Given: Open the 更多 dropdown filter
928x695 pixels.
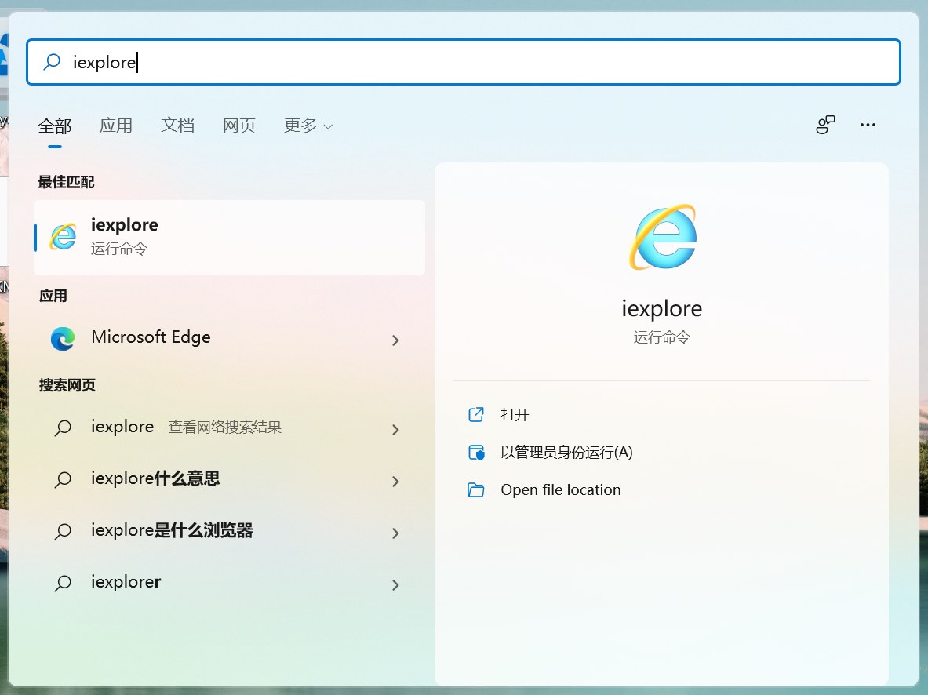Looking at the screenshot, I should [x=308, y=126].
